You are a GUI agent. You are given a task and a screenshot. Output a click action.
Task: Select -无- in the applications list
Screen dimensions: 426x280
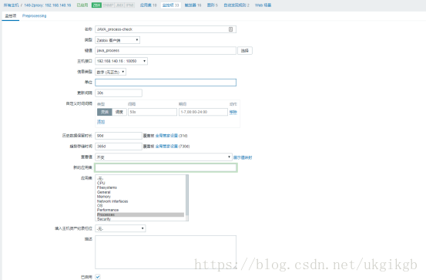[x=140, y=178]
